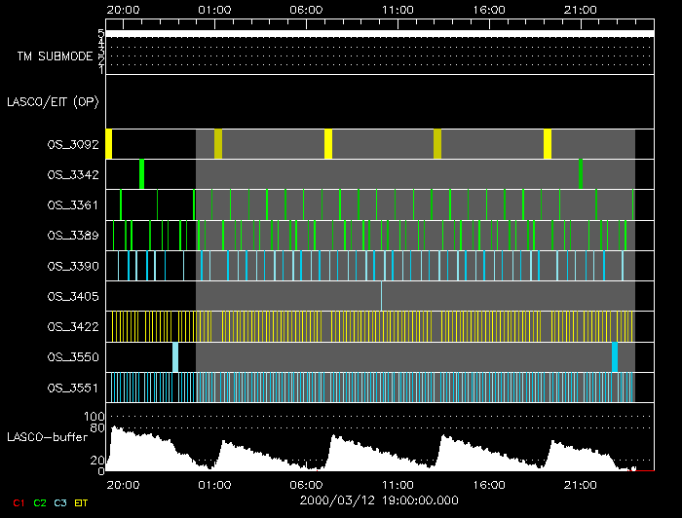Click the leftmost cyan block in OS_3550 row

click(175, 357)
